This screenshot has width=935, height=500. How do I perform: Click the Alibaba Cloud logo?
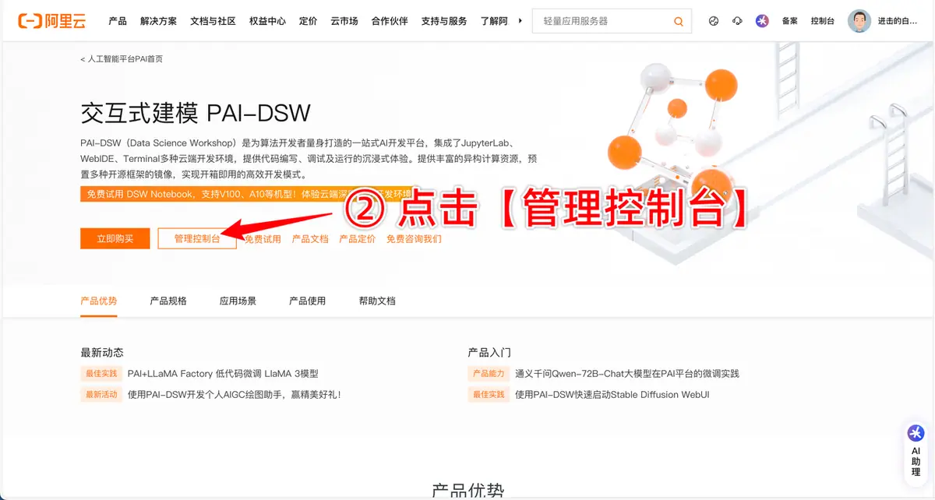51,21
